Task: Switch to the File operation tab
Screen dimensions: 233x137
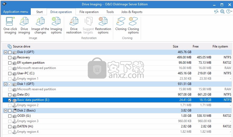Action: point(89,12)
